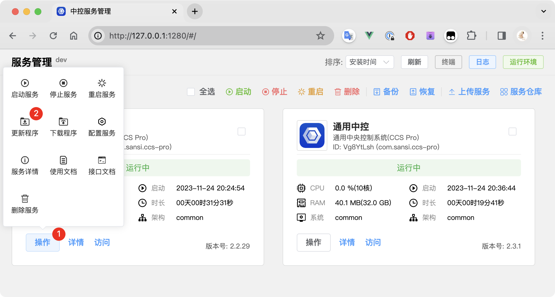Choose 停止服务 from the action menu
555x297 pixels.
63,89
